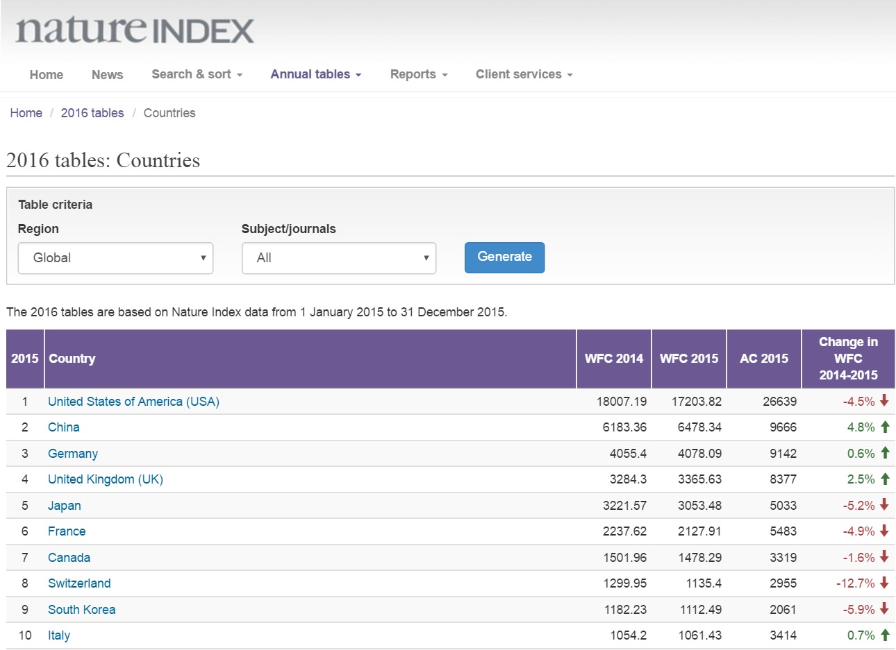Open the United Kingdom (UK) link
Viewport: 896px width, 650px height.
pyautogui.click(x=106, y=479)
